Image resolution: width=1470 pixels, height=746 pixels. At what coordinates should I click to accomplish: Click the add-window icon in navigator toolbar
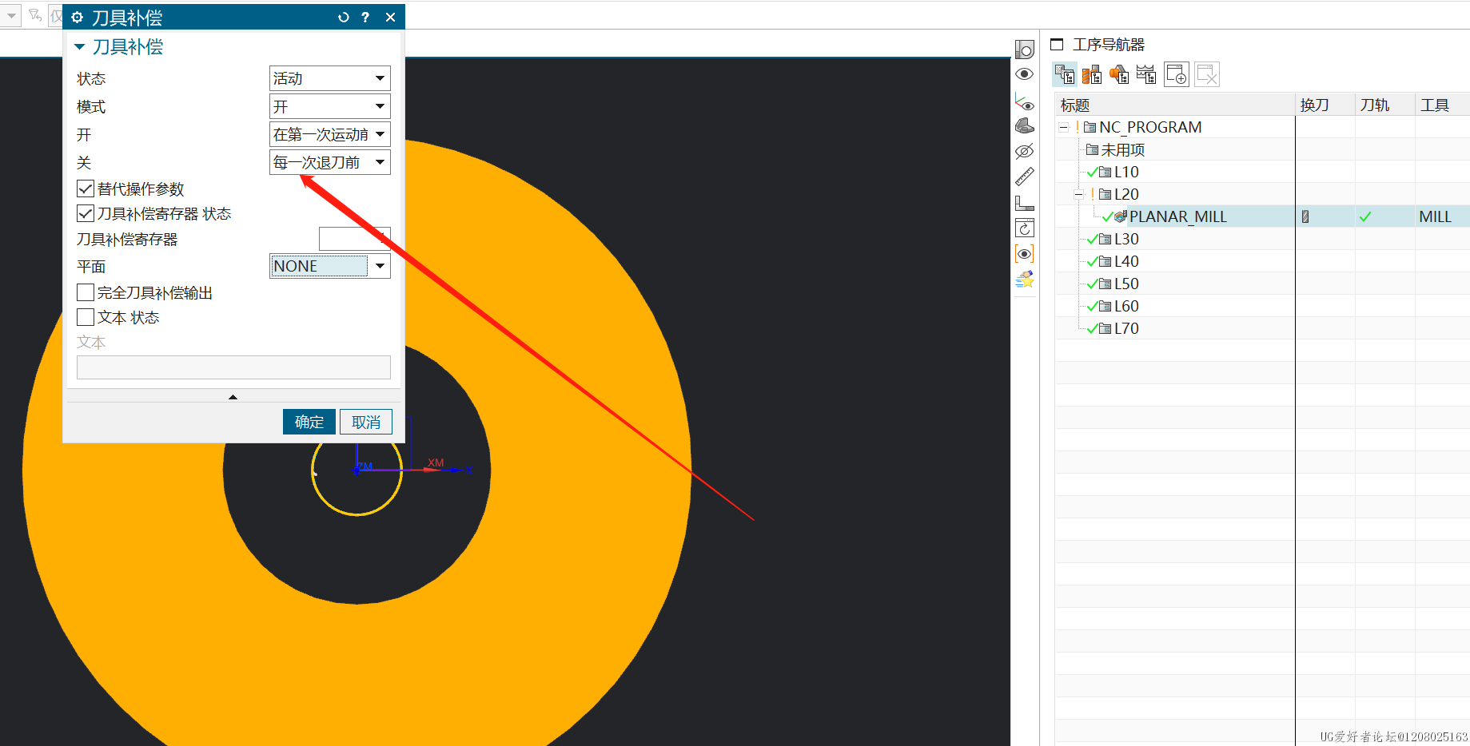coord(1177,74)
